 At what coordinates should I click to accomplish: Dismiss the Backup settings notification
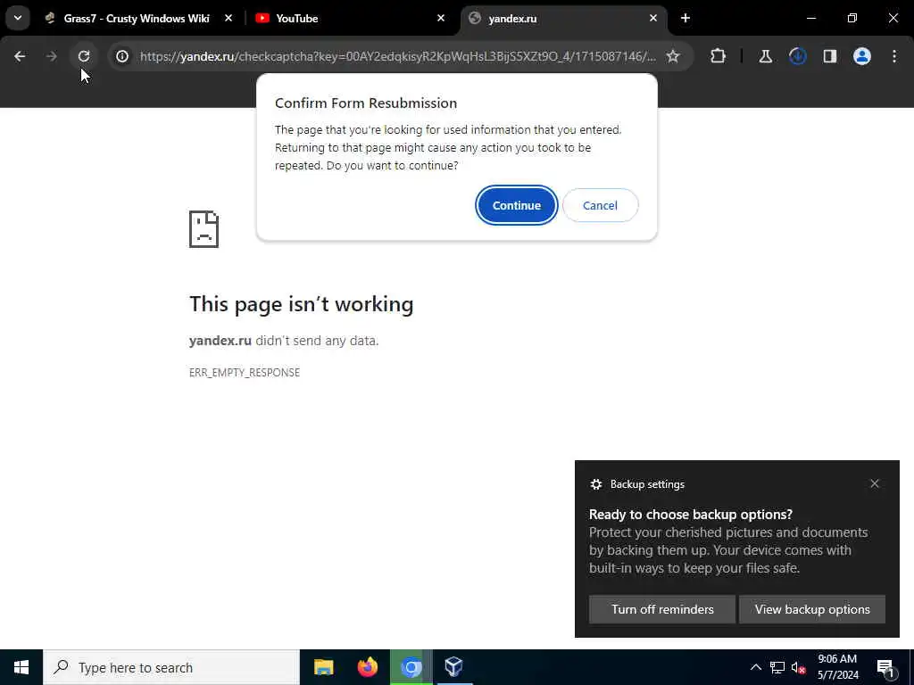click(x=875, y=483)
